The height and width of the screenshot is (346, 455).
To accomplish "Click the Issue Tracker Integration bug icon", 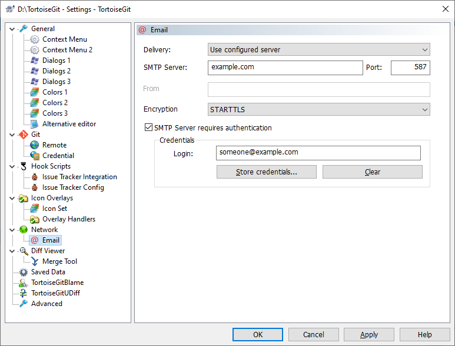I will [35, 177].
